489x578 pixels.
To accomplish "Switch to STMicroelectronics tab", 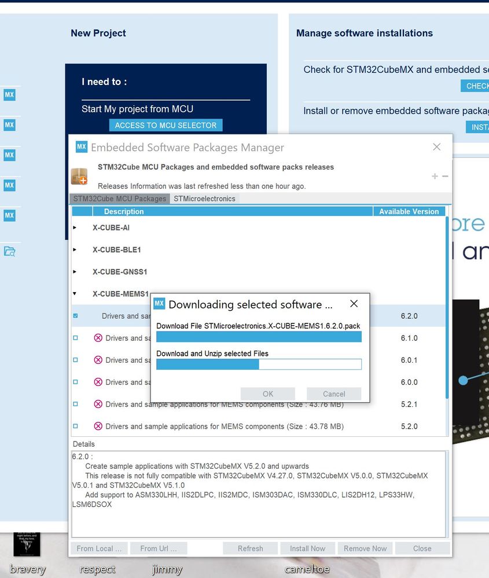I will (x=204, y=198).
